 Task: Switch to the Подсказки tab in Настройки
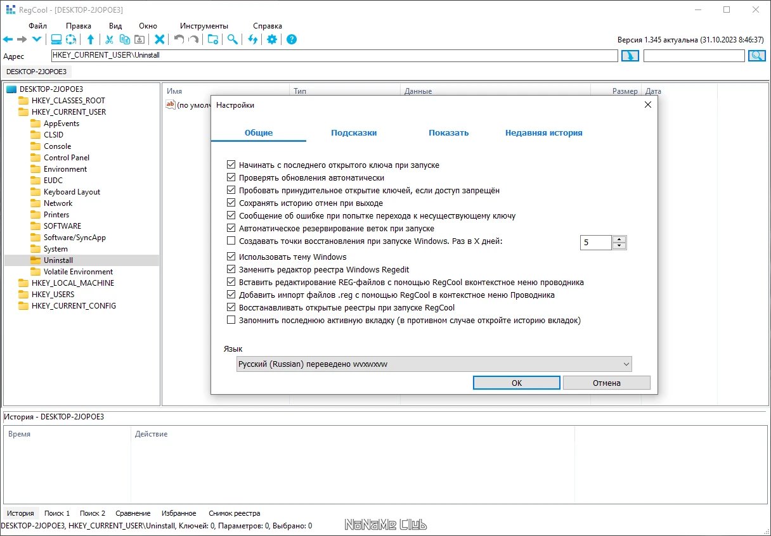(354, 133)
